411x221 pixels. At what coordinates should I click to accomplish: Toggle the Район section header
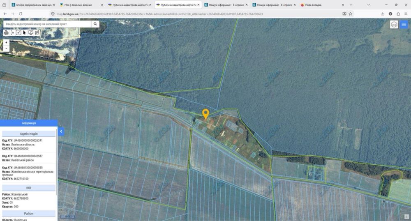[29, 214]
